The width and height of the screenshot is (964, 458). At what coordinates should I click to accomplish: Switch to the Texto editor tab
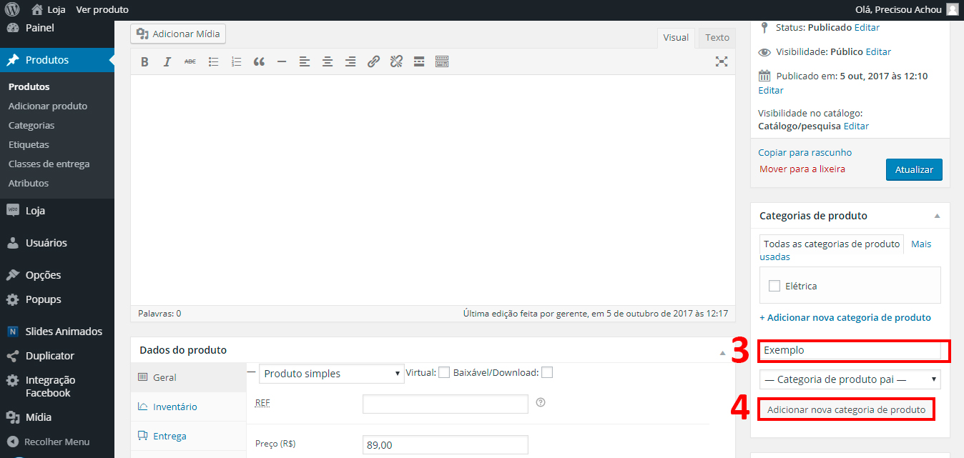click(717, 38)
